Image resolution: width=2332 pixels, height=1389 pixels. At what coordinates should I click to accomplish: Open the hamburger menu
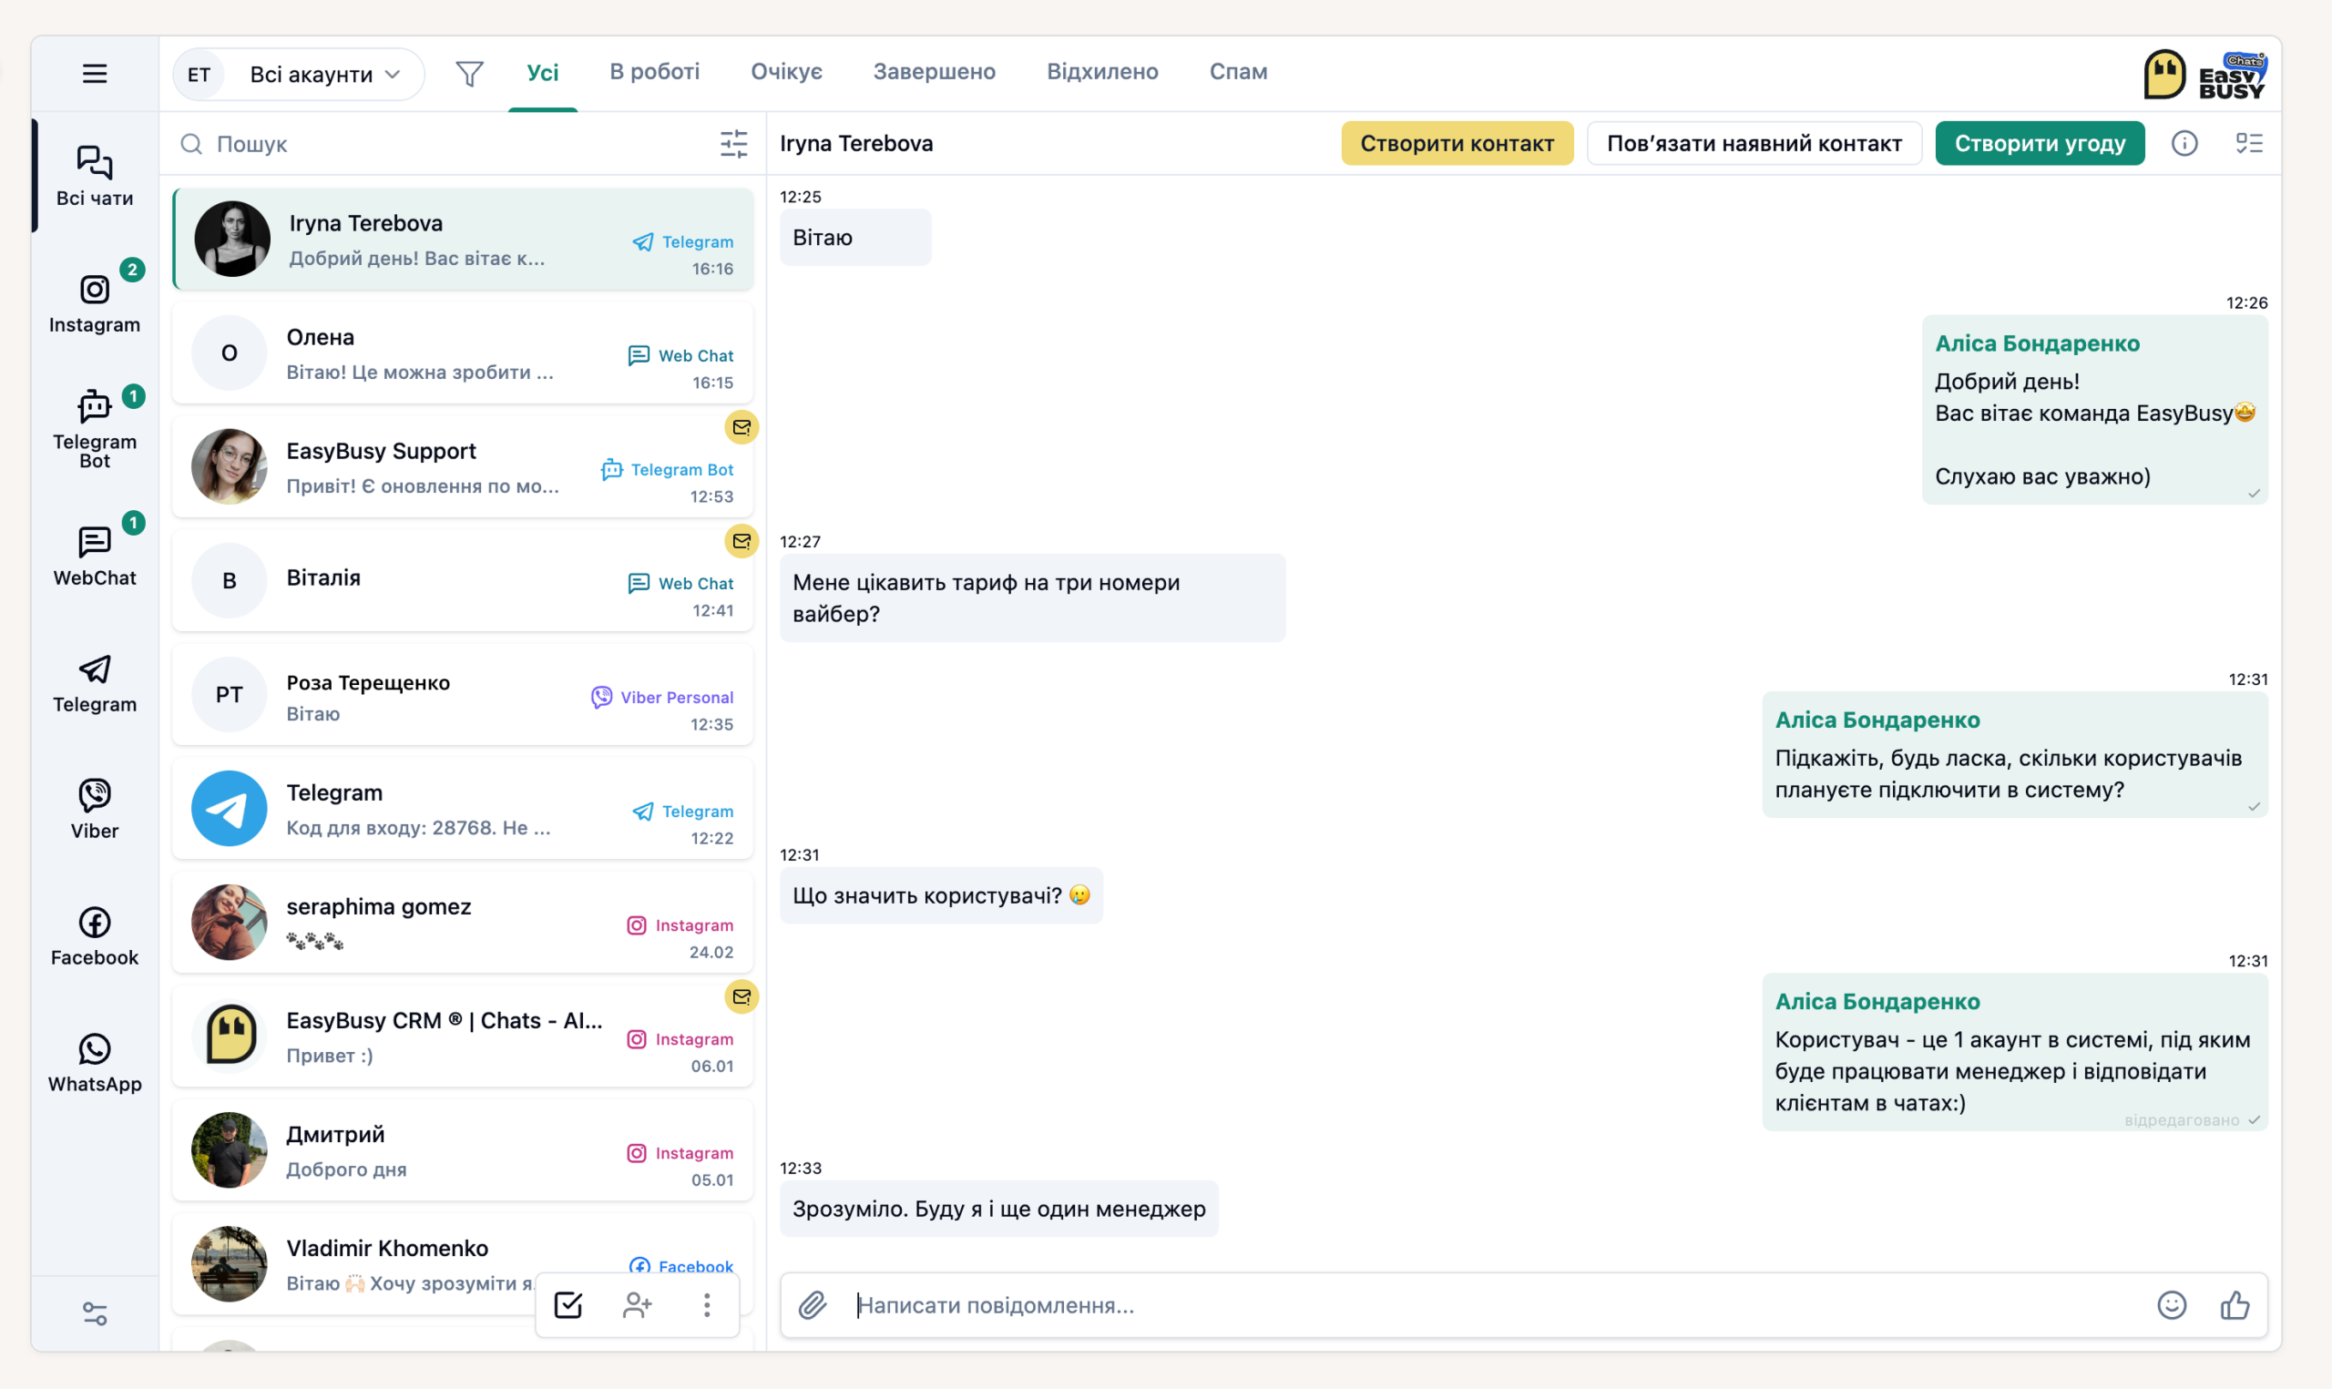[x=95, y=73]
